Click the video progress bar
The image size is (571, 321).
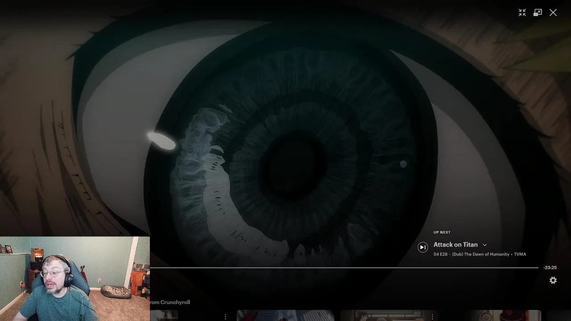(344, 267)
